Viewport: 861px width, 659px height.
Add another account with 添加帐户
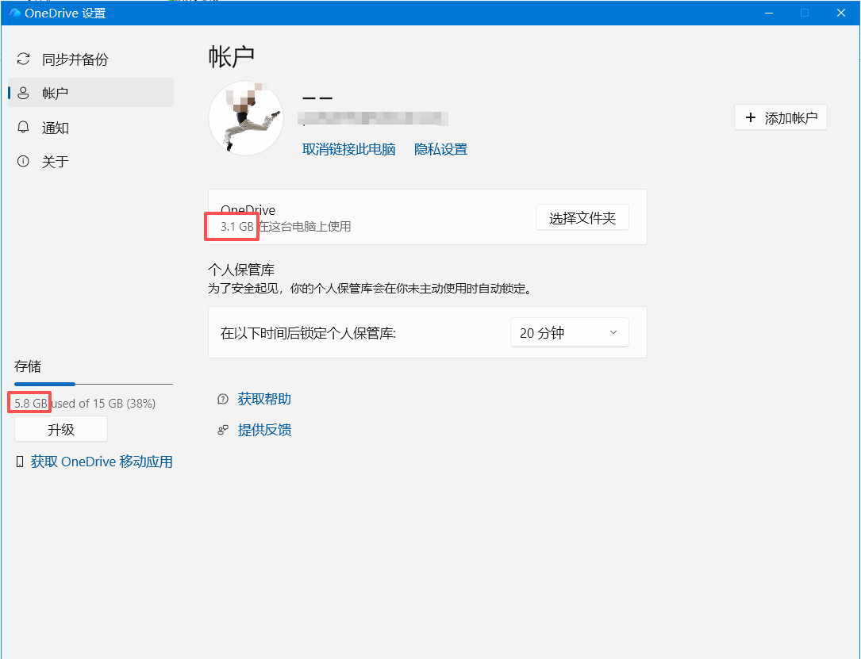pyautogui.click(x=780, y=117)
